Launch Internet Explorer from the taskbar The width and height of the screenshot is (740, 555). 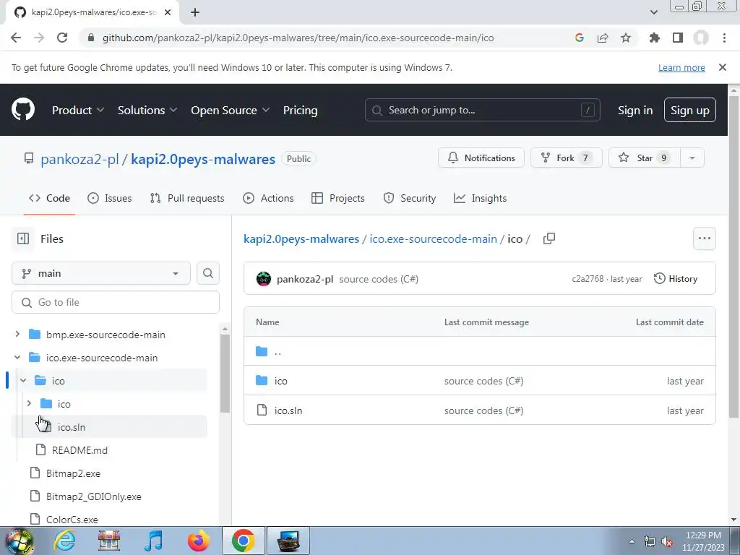coord(64,541)
